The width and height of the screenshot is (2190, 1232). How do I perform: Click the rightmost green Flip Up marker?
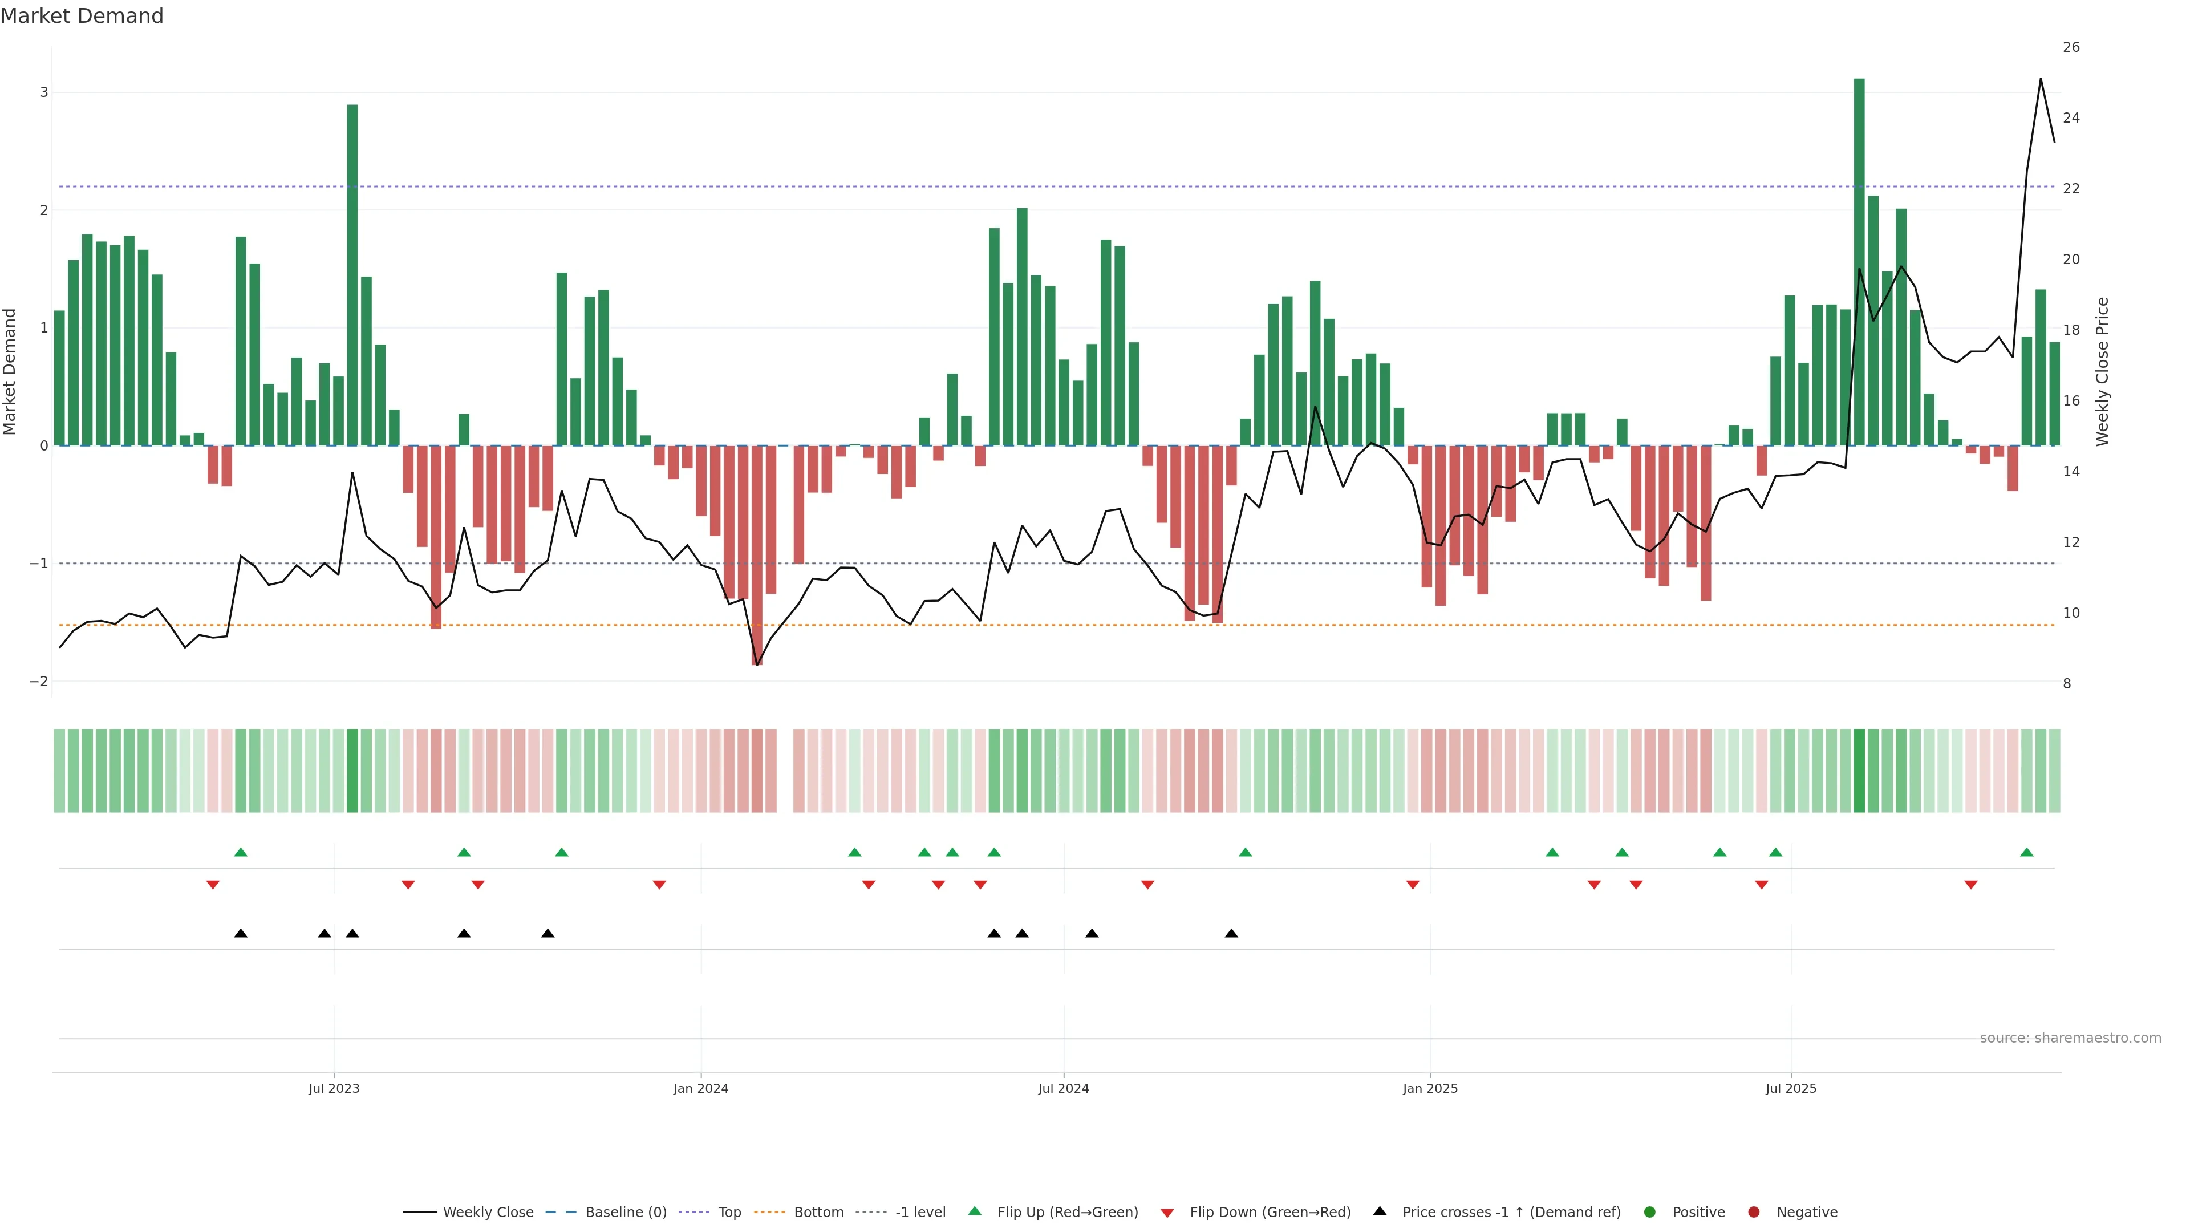2027,852
